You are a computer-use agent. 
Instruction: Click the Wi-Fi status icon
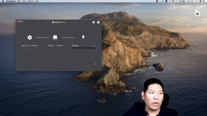click(173, 1)
